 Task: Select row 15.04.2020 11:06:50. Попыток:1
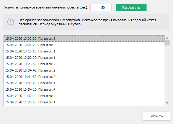pos(84,102)
